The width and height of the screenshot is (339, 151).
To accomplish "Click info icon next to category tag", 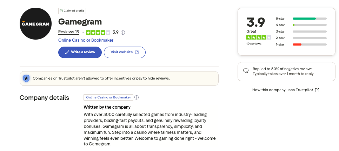I will 137,97.
